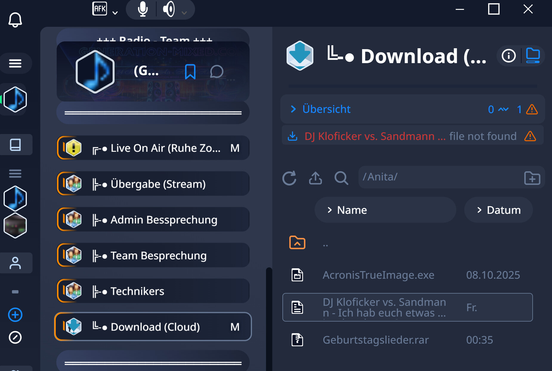Click the refresh file list icon
The height and width of the screenshot is (371, 552).
click(x=289, y=178)
